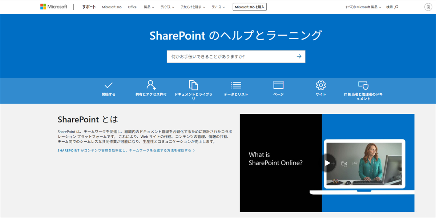Image resolution: width=436 pixels, height=218 pixels.
Task: Expand すべての Microsoft 製品 dropdown
Action: pyautogui.click(x=363, y=7)
